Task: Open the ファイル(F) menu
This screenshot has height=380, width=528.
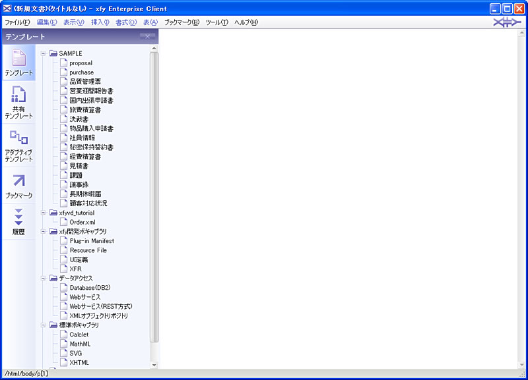Action: 17,22
